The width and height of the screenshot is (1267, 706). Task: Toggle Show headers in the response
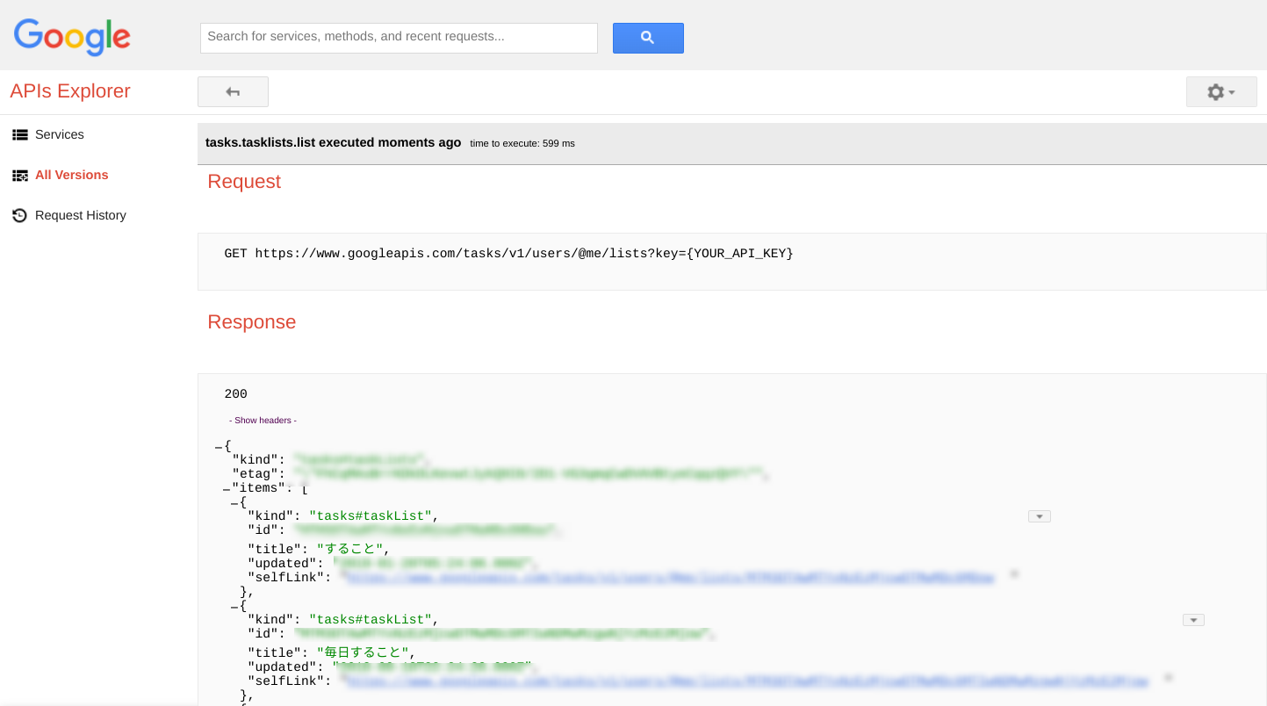(x=262, y=420)
